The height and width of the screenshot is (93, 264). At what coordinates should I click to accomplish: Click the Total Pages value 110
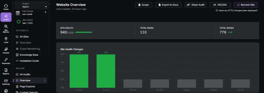(143, 32)
